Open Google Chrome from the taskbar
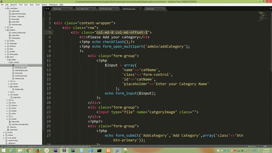Image resolution: width=272 pixels, height=153 pixels. coord(29,150)
